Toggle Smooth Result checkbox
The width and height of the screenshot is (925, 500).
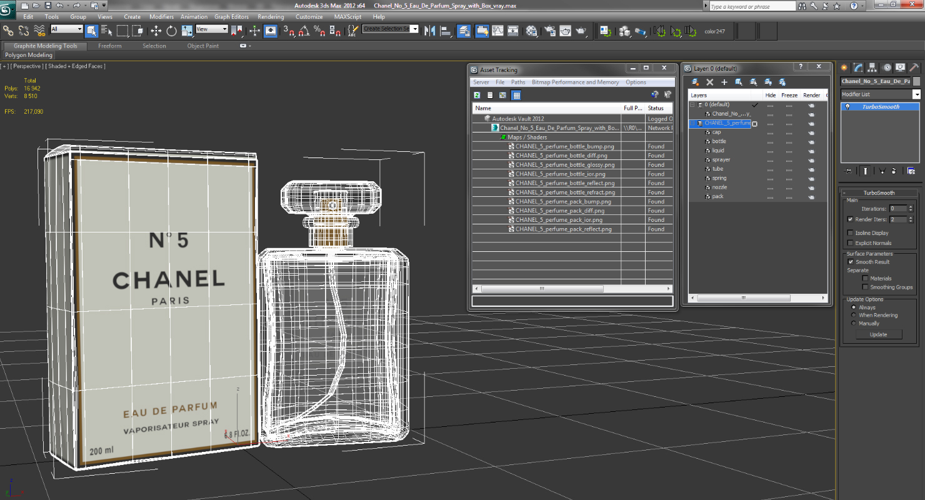[x=850, y=262]
